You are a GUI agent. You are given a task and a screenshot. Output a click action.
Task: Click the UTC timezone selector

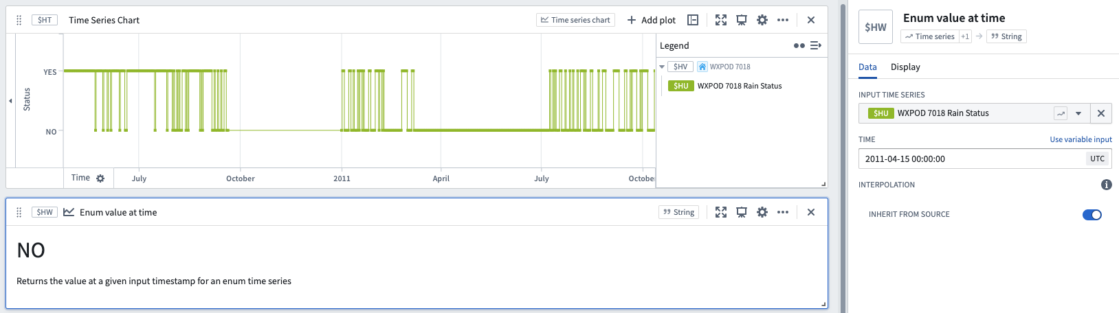[x=1098, y=159]
